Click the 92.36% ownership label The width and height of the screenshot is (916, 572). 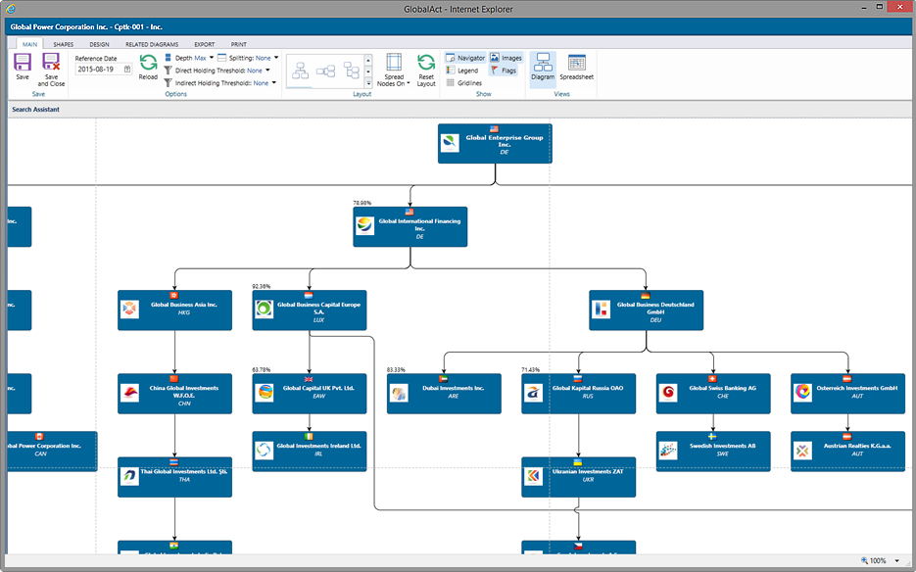[x=262, y=286]
